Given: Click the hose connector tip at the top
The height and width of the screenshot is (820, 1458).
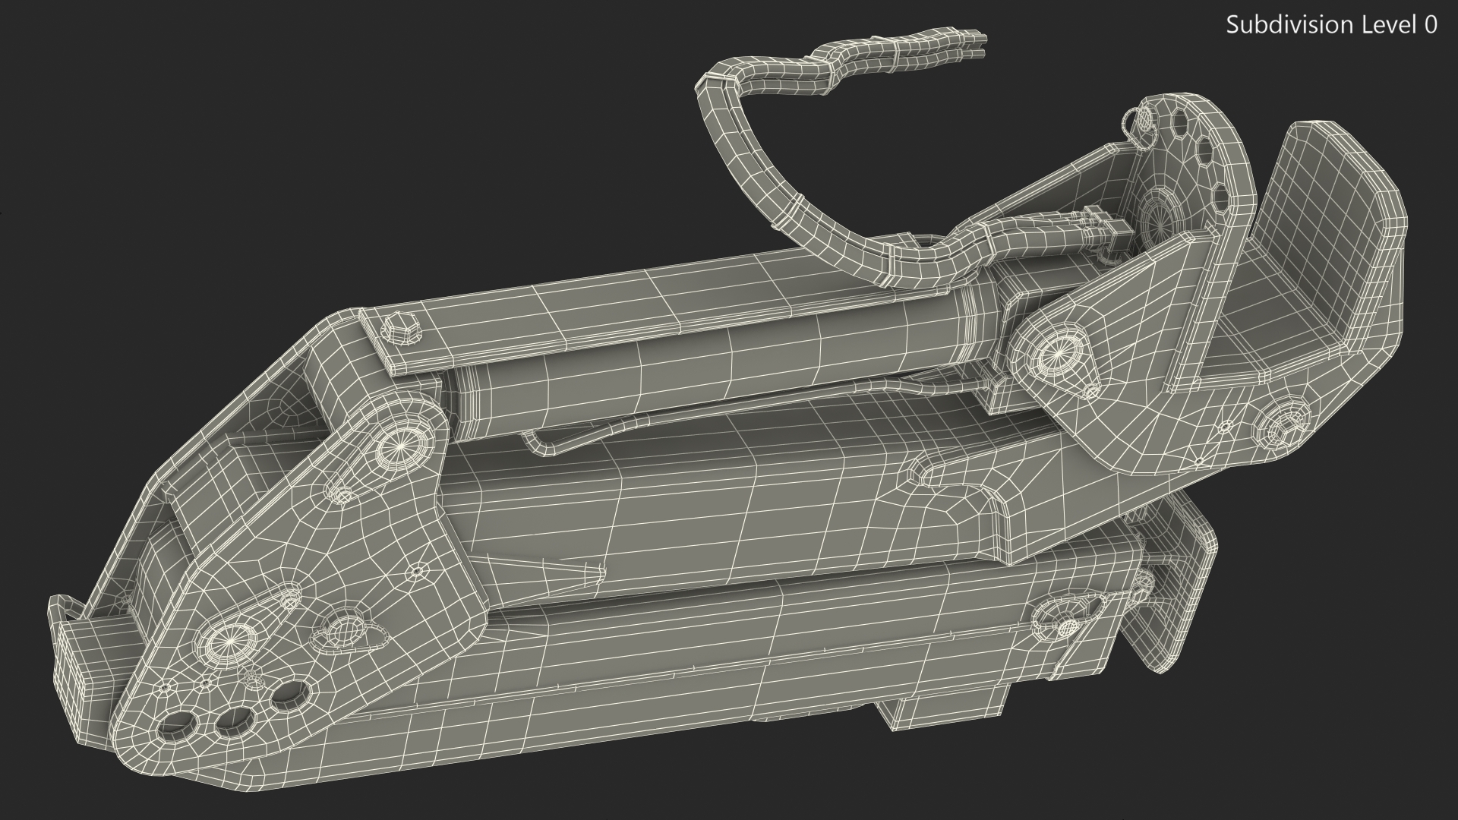Looking at the screenshot, I should (974, 39).
